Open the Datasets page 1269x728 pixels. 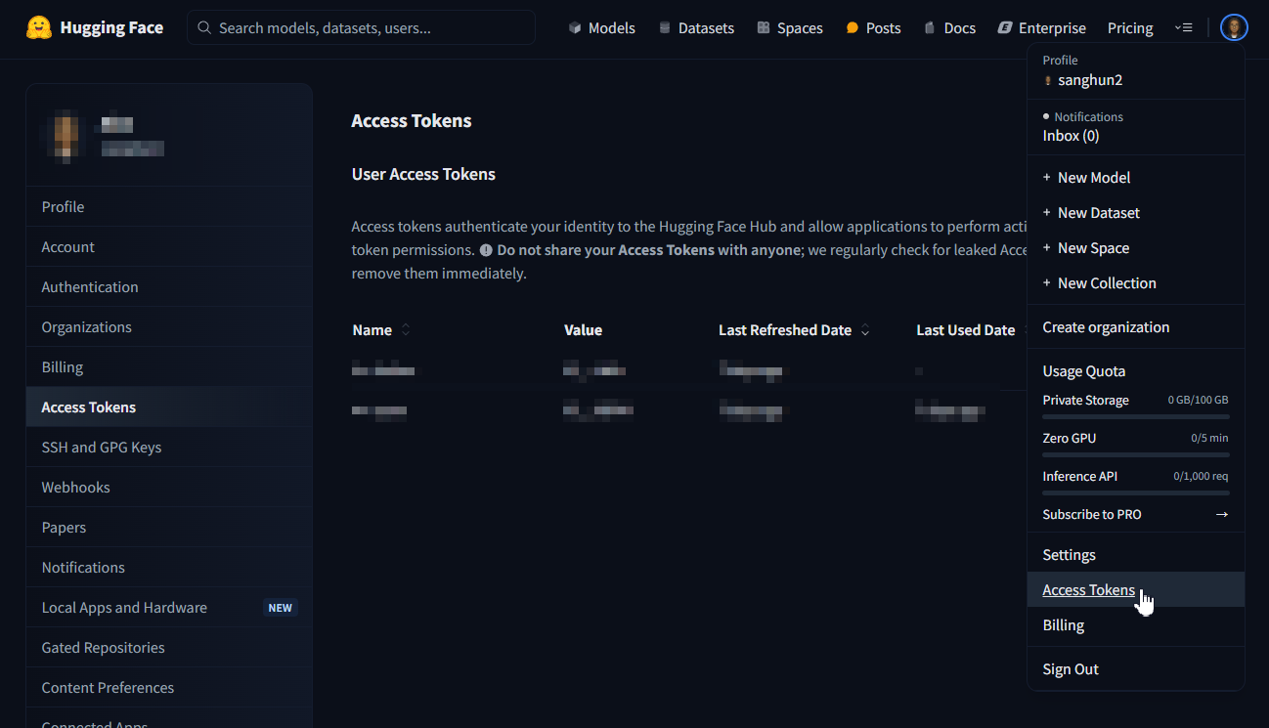696,27
